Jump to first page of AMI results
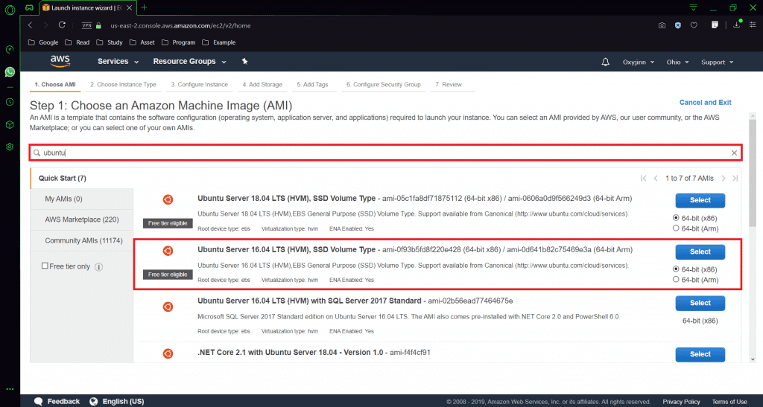The width and height of the screenshot is (763, 407). (643, 179)
